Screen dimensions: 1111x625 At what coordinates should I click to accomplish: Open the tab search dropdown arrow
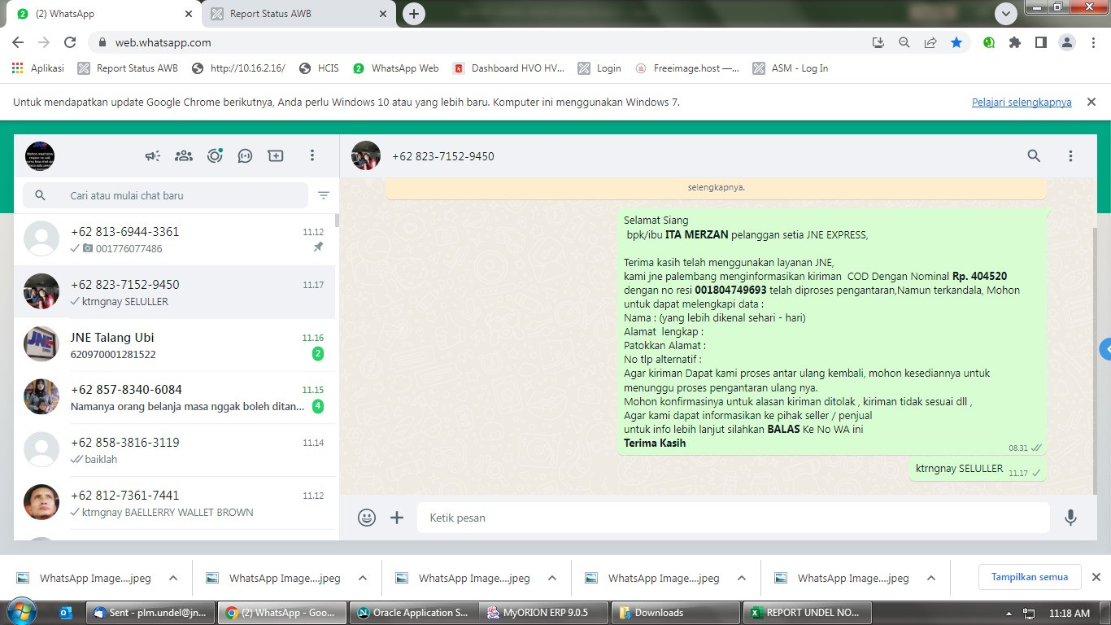(1006, 14)
